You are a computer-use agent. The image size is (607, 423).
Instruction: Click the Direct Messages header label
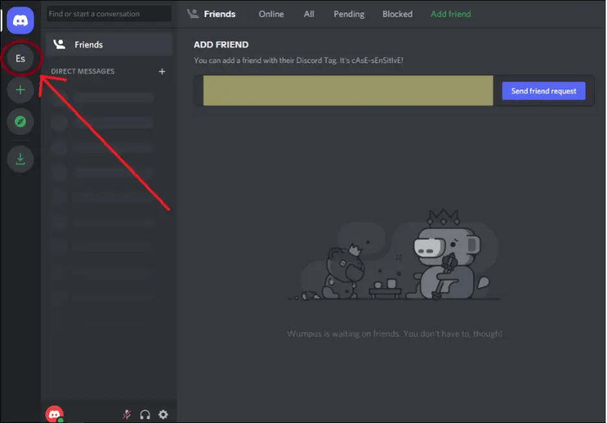(x=82, y=71)
